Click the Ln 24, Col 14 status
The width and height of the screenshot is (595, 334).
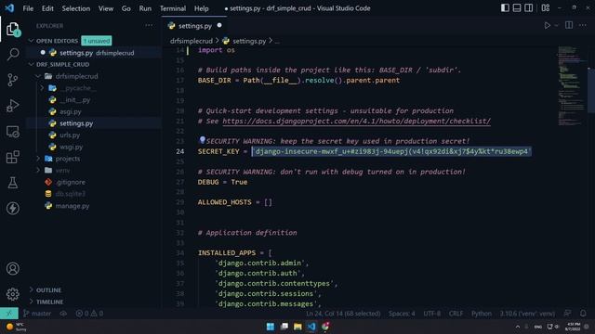(x=343, y=314)
